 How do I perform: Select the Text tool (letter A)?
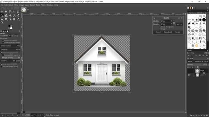click(x=14, y=19)
